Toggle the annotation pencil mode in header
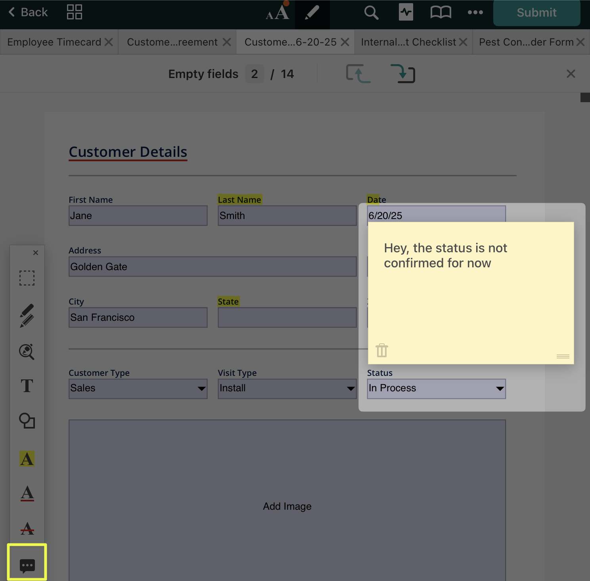 (x=312, y=13)
